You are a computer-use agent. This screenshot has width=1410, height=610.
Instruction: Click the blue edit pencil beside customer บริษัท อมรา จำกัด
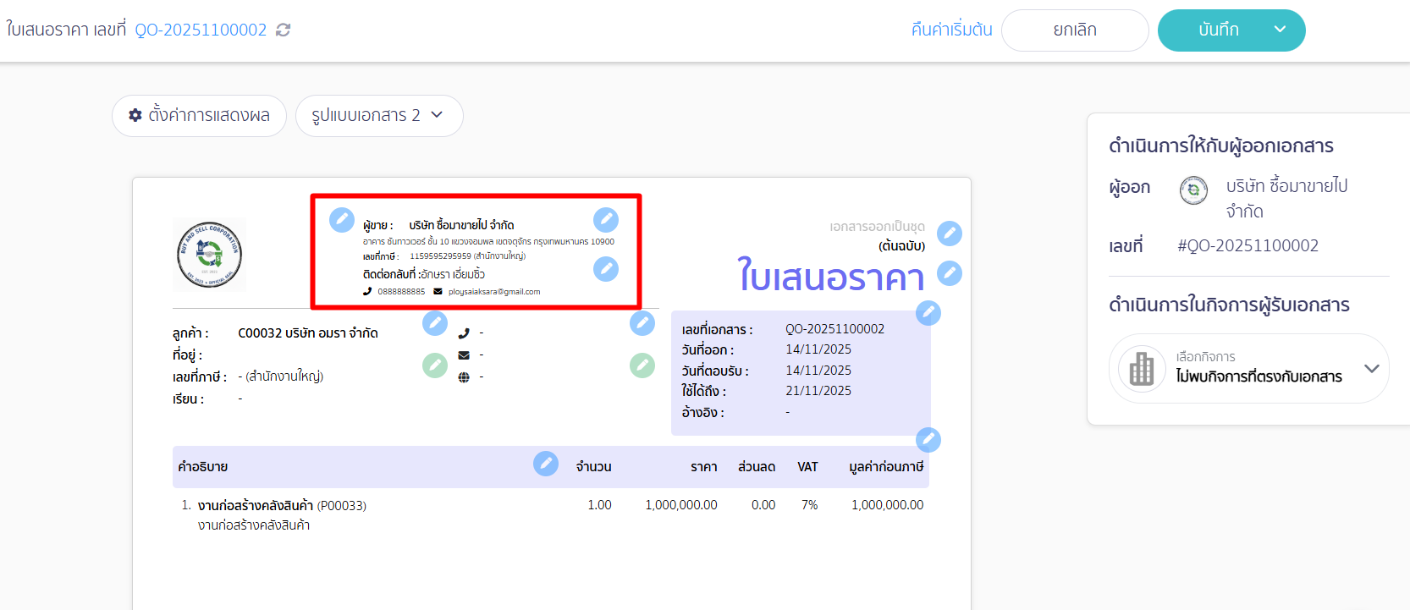pyautogui.click(x=435, y=323)
